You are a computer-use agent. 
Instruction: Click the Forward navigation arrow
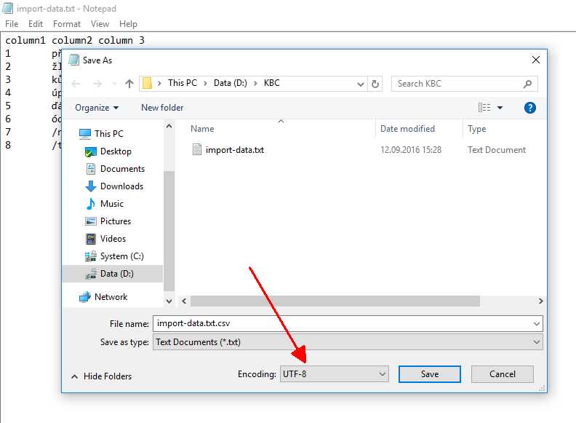[97, 84]
